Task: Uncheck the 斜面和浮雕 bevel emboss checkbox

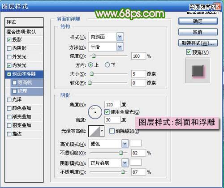Action: [9, 74]
